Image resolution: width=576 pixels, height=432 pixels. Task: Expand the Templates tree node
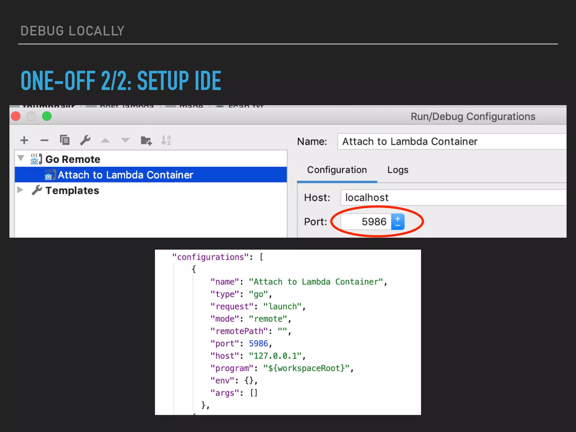click(x=20, y=190)
